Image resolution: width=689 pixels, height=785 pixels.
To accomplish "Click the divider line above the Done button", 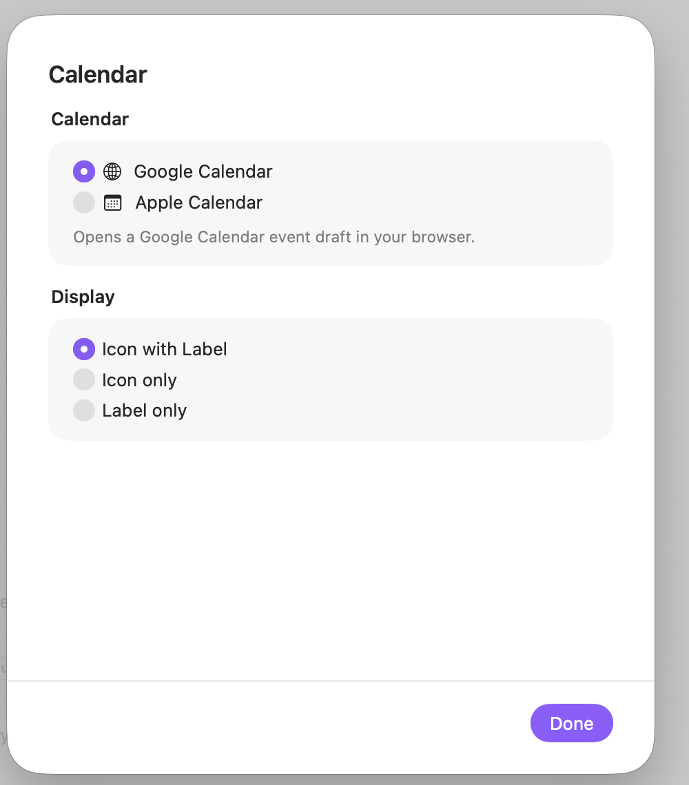I will pos(331,681).
